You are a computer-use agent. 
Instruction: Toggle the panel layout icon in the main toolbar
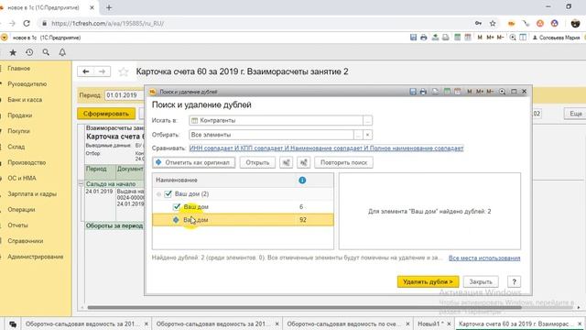523,38
